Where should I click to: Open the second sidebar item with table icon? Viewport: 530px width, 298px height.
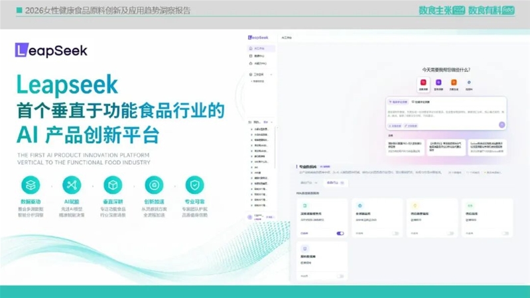click(x=261, y=56)
